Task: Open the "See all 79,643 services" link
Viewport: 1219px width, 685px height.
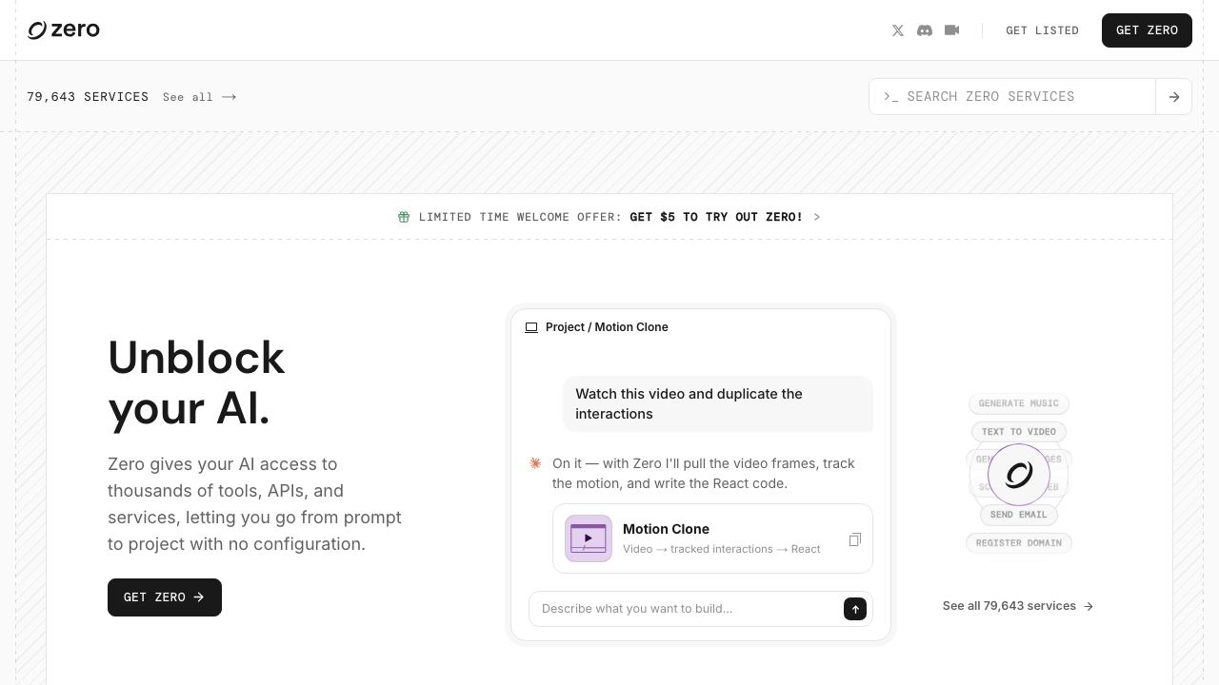Action: (x=1018, y=606)
